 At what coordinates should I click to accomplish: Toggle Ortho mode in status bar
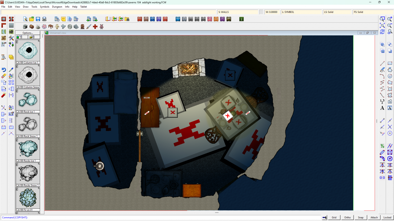click(x=347, y=217)
